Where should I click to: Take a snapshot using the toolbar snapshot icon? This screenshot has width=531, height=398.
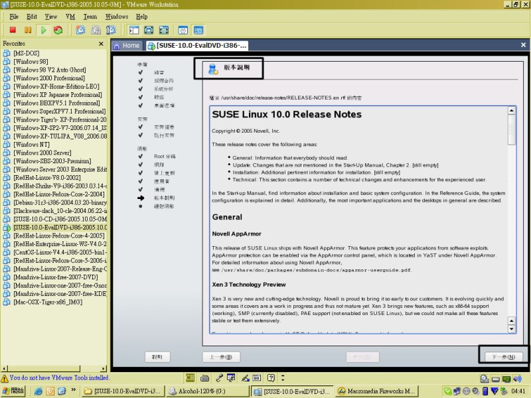point(80,30)
